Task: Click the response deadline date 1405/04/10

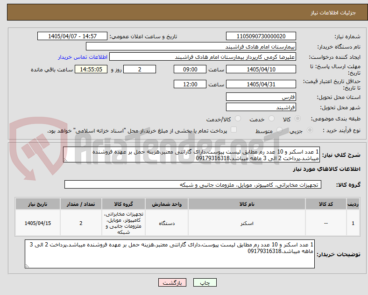Action: (x=261, y=70)
